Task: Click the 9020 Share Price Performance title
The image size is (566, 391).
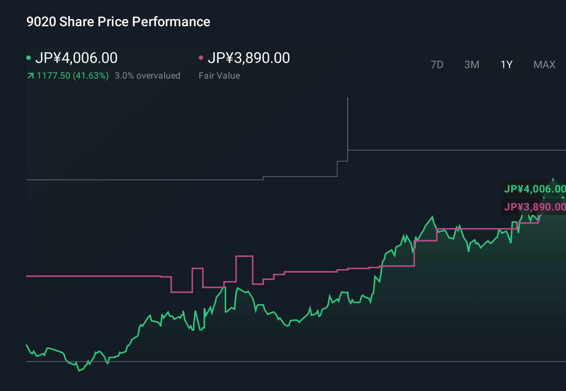Action: click(118, 22)
